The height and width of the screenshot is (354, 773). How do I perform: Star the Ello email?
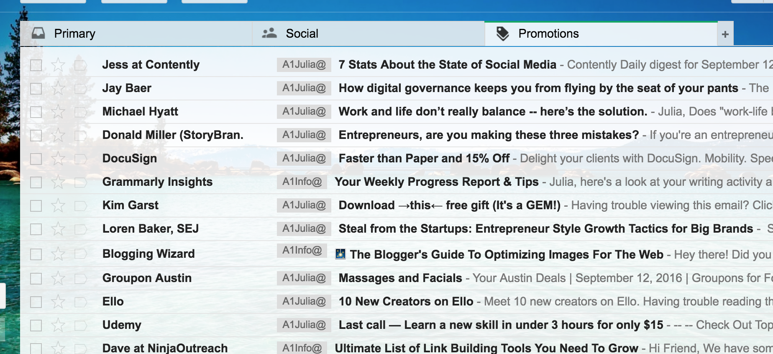[x=58, y=302]
